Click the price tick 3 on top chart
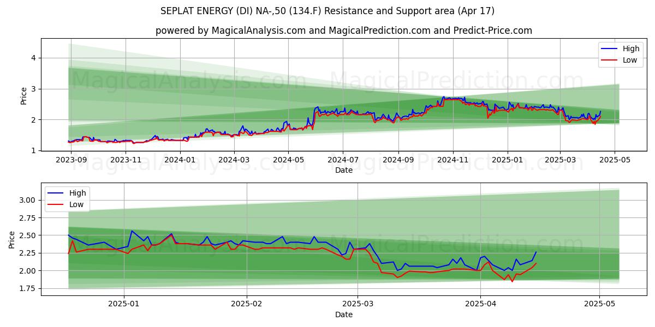Screen dimensions: 655x327 pyautogui.click(x=34, y=89)
